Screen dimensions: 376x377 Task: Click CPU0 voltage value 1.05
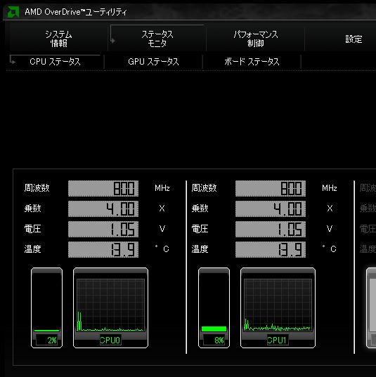point(103,229)
